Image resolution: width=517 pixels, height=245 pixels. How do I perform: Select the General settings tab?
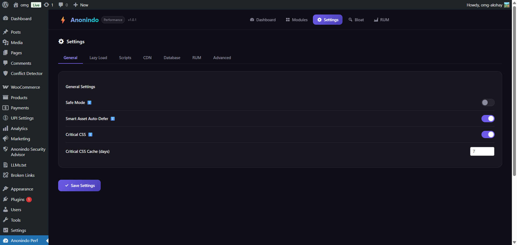point(71,58)
